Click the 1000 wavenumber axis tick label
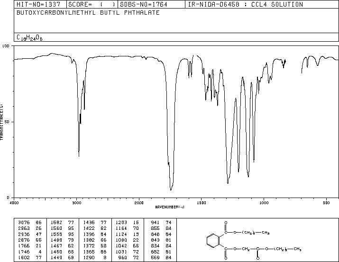The image size is (339, 262). coord(264,203)
